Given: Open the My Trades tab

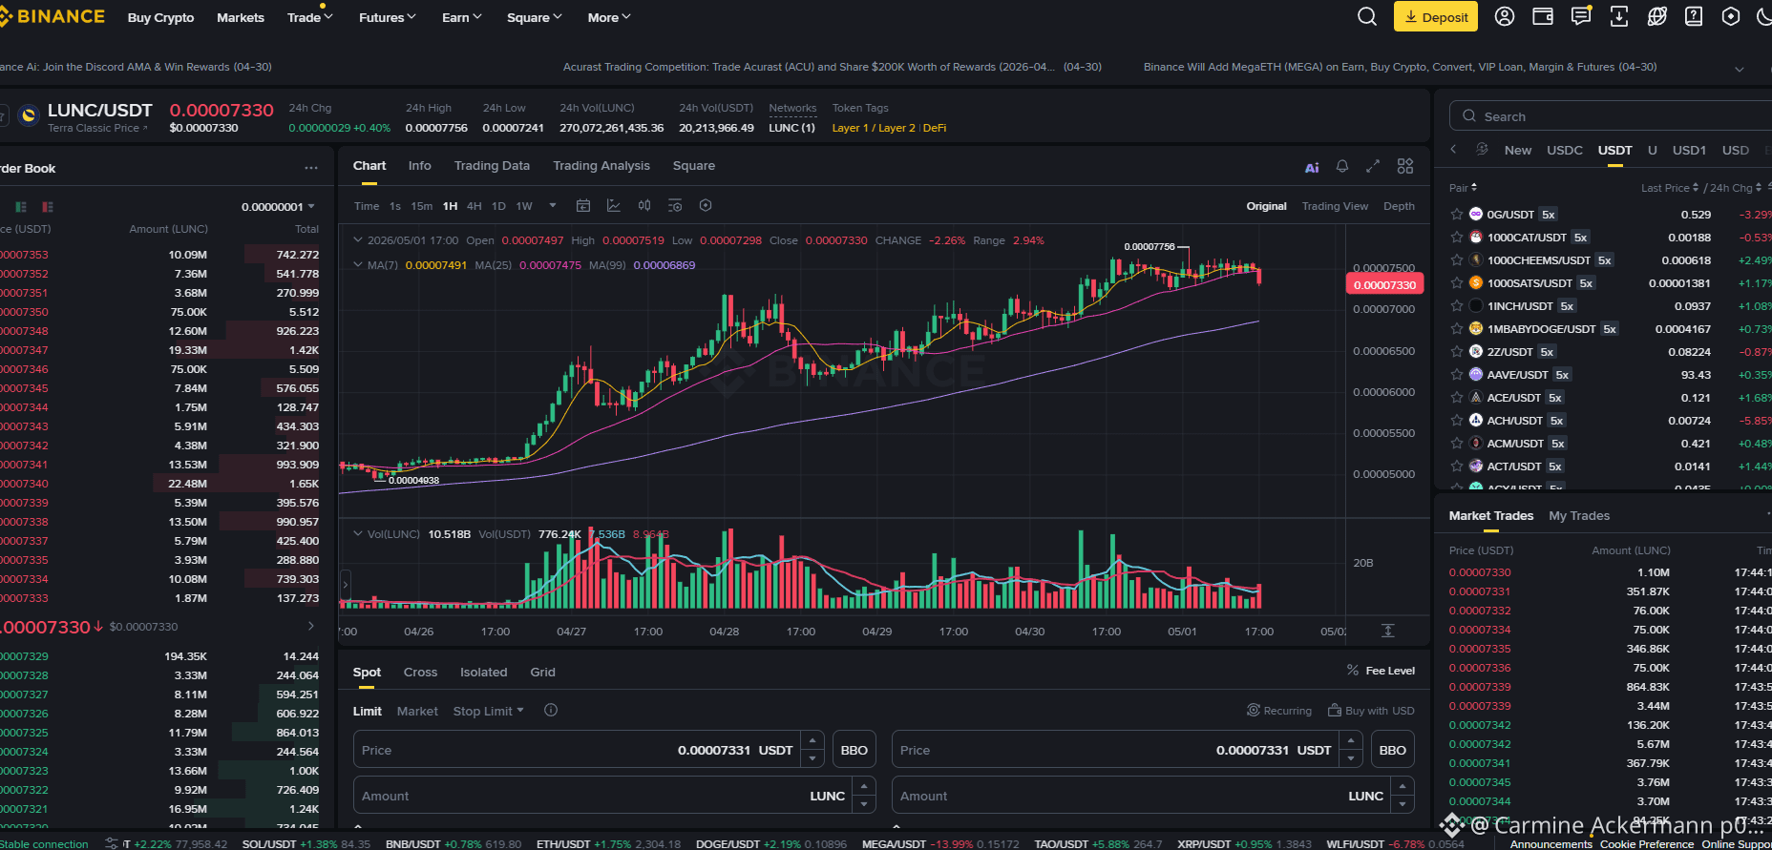Looking at the screenshot, I should click(1579, 516).
